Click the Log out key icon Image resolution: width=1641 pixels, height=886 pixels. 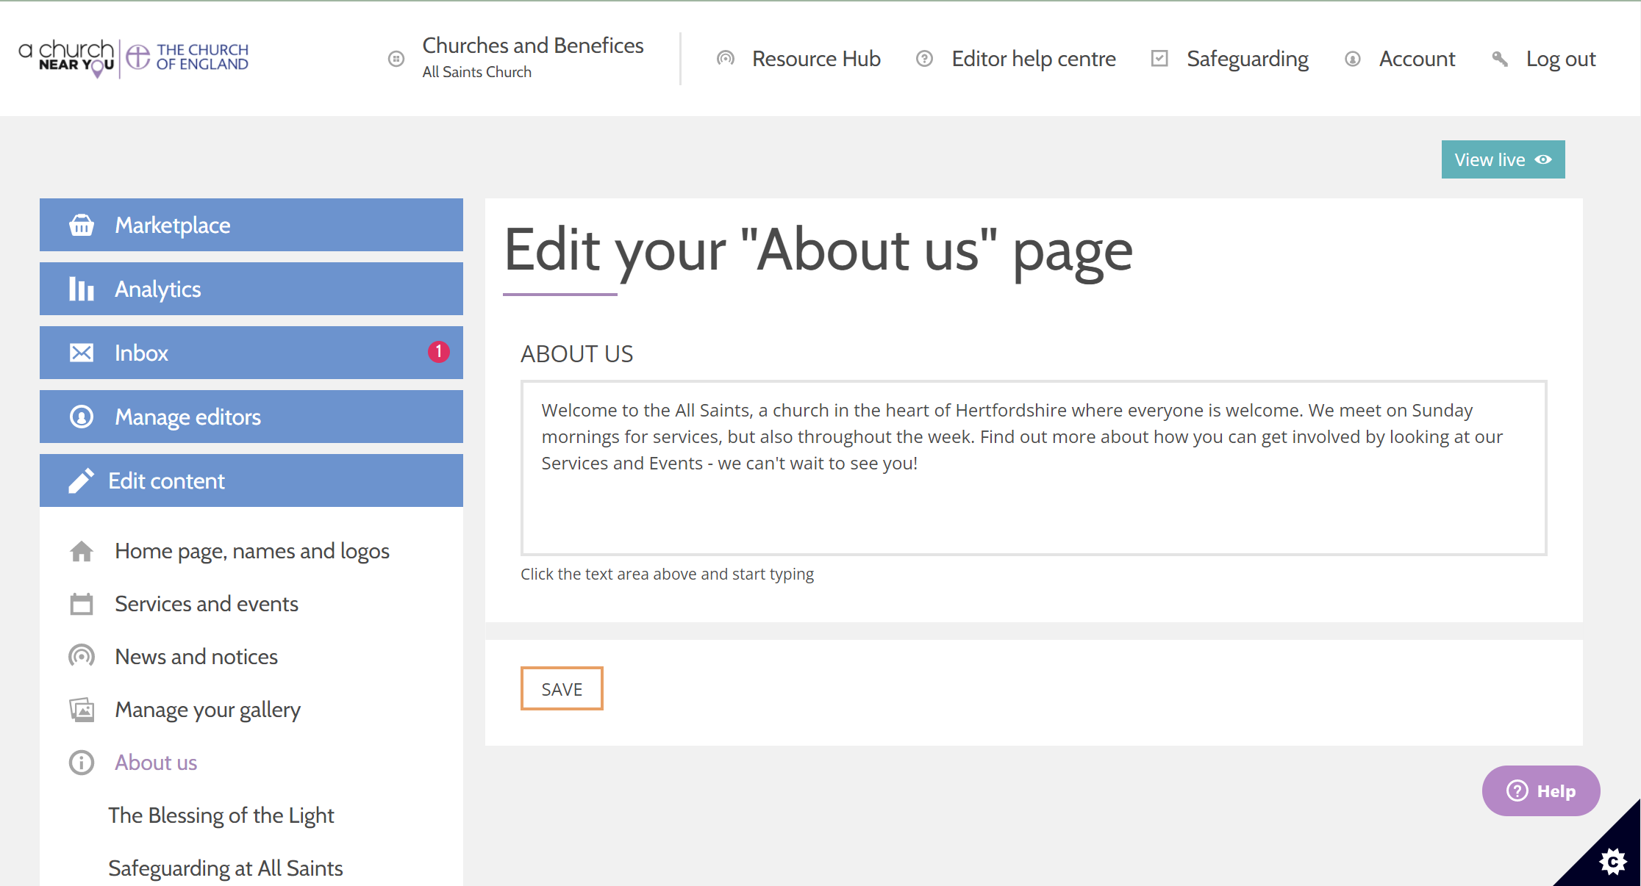point(1500,59)
